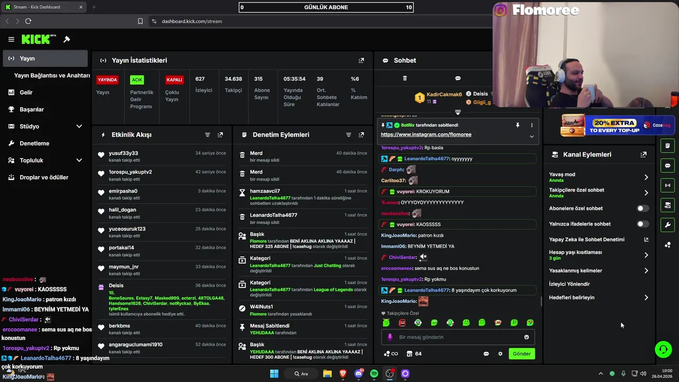679x382 pixels.
Task: Click KadirCakmak6 in the chat leaderboard
Action: pyautogui.click(x=444, y=94)
